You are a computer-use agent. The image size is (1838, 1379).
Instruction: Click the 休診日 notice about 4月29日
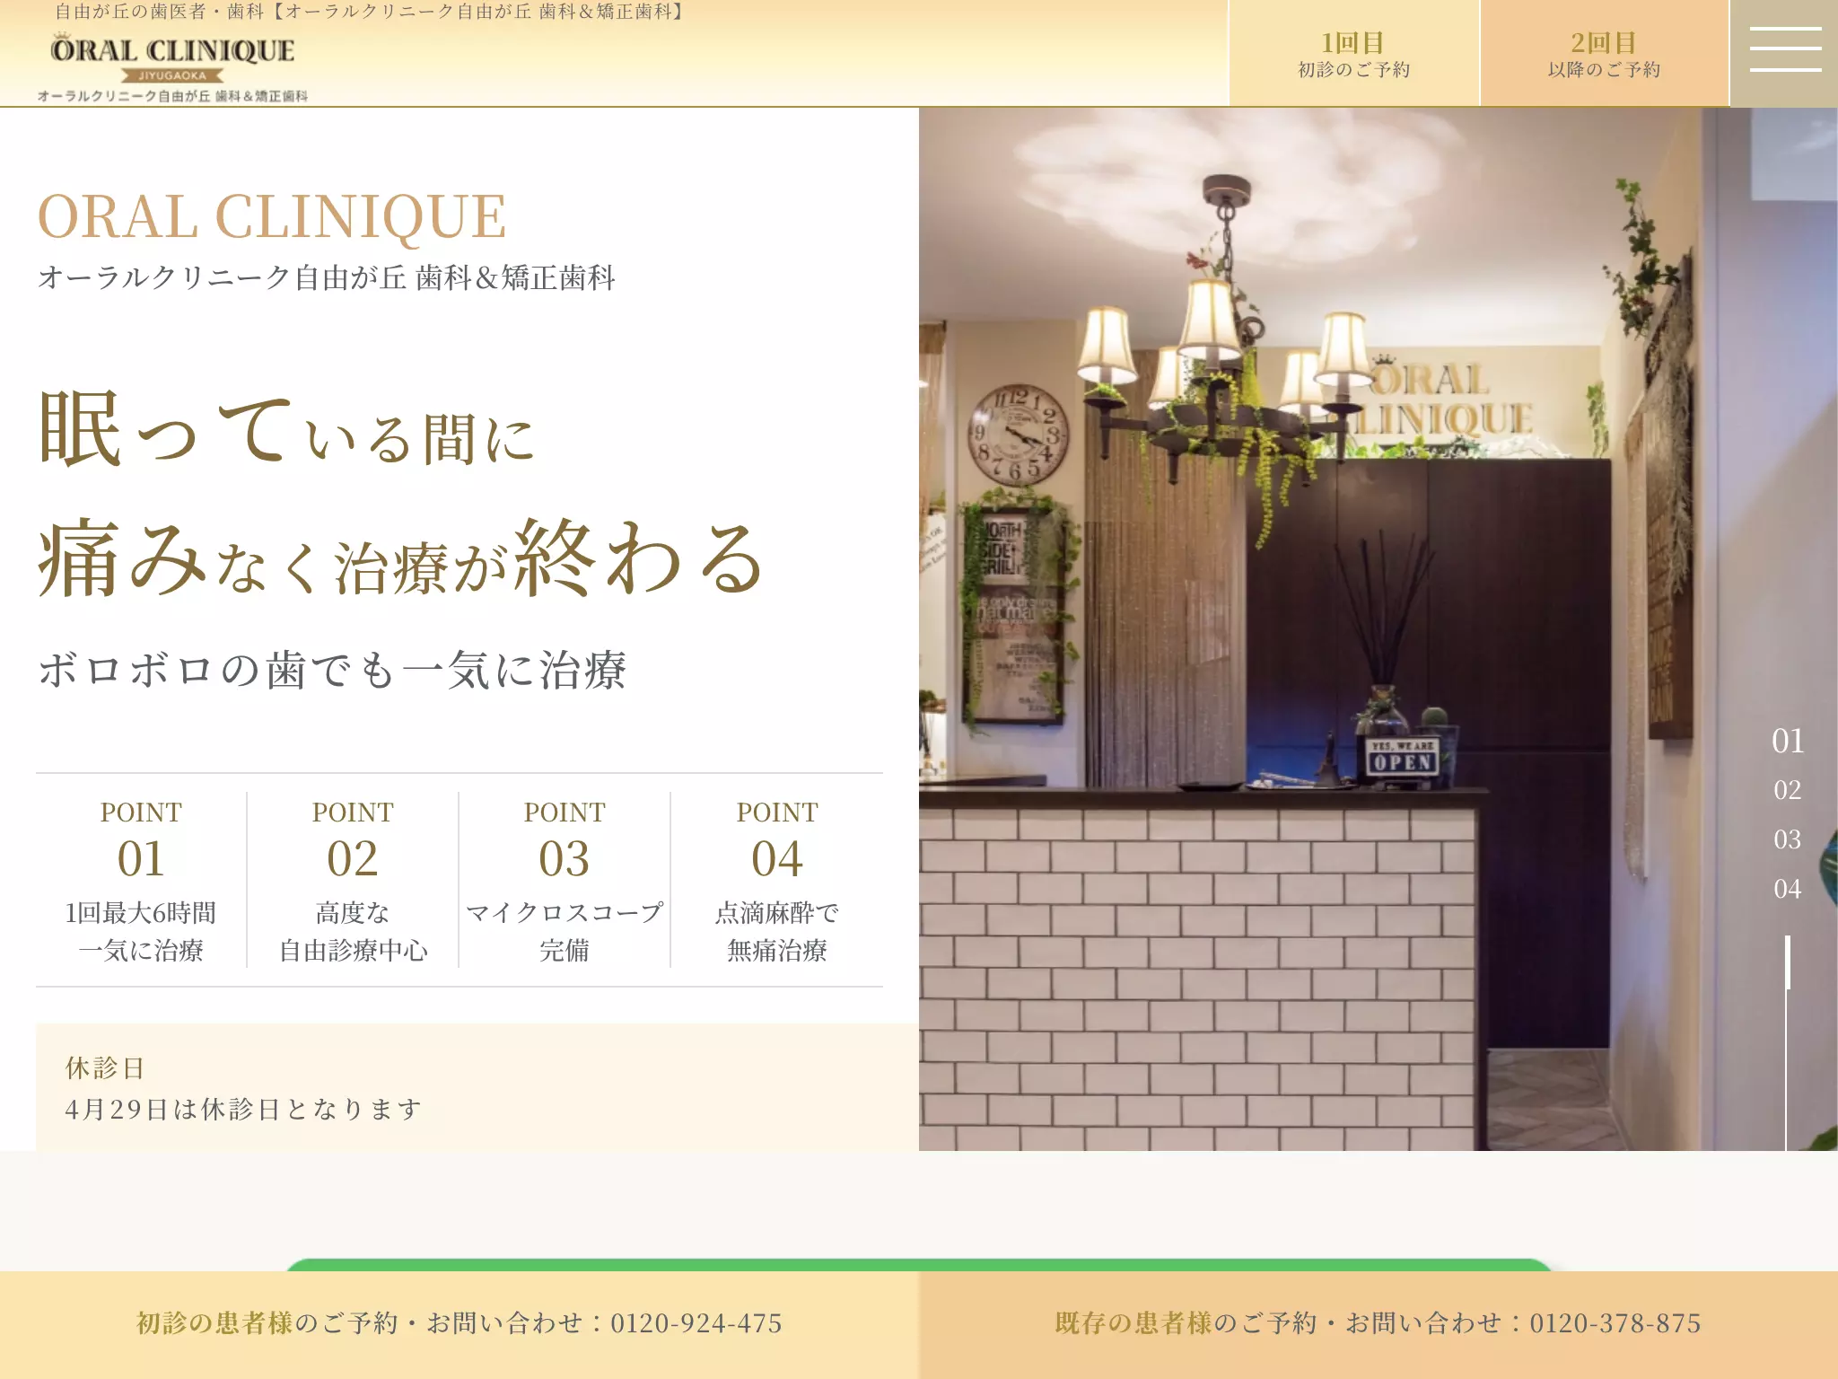click(x=477, y=1087)
